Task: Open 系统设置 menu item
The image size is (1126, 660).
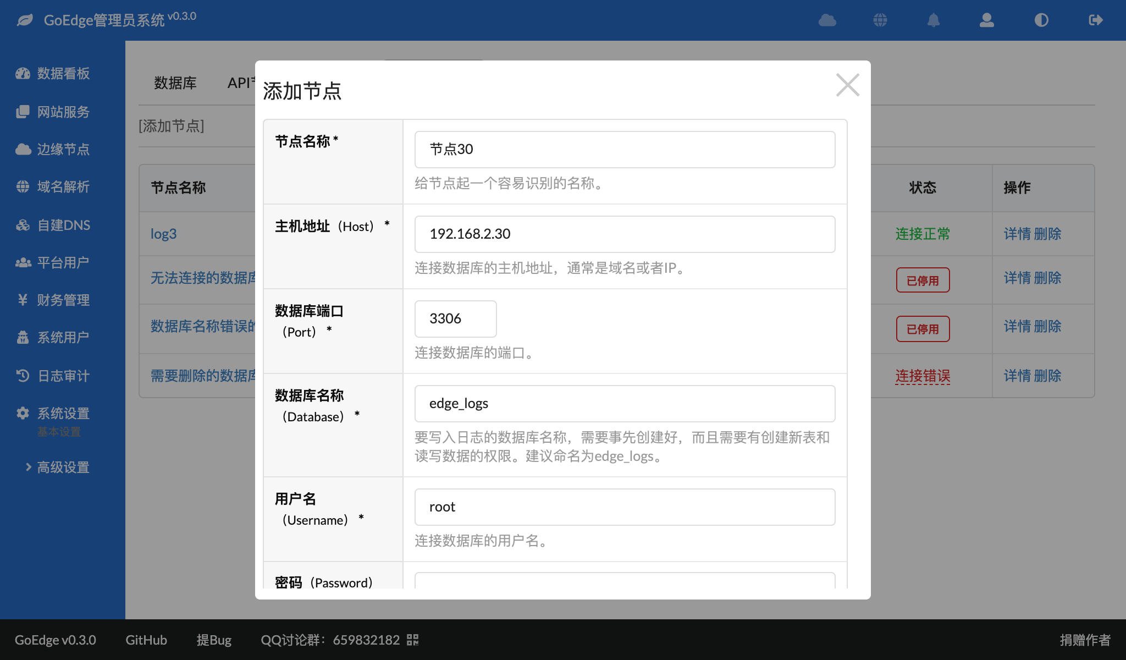Action: pos(63,413)
